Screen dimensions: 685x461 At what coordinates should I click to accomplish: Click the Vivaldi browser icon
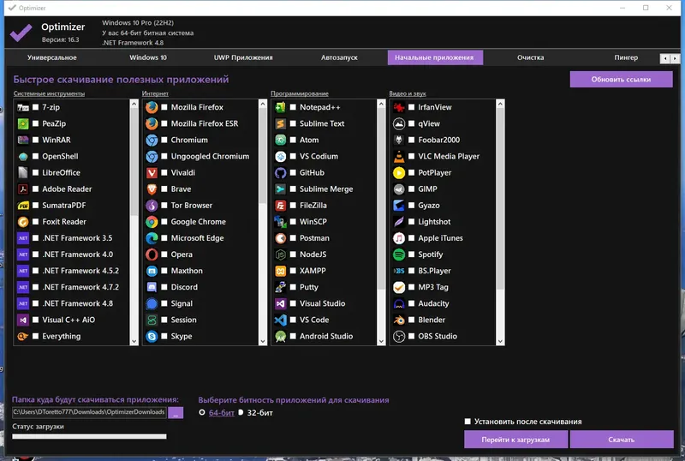[x=152, y=173]
